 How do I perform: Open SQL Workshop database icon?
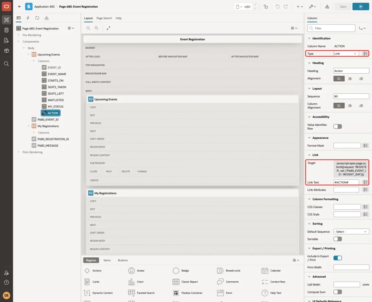click(x=7, y=30)
